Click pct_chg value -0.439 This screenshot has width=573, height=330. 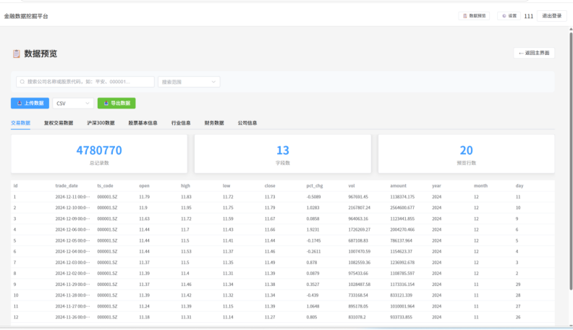pos(313,296)
